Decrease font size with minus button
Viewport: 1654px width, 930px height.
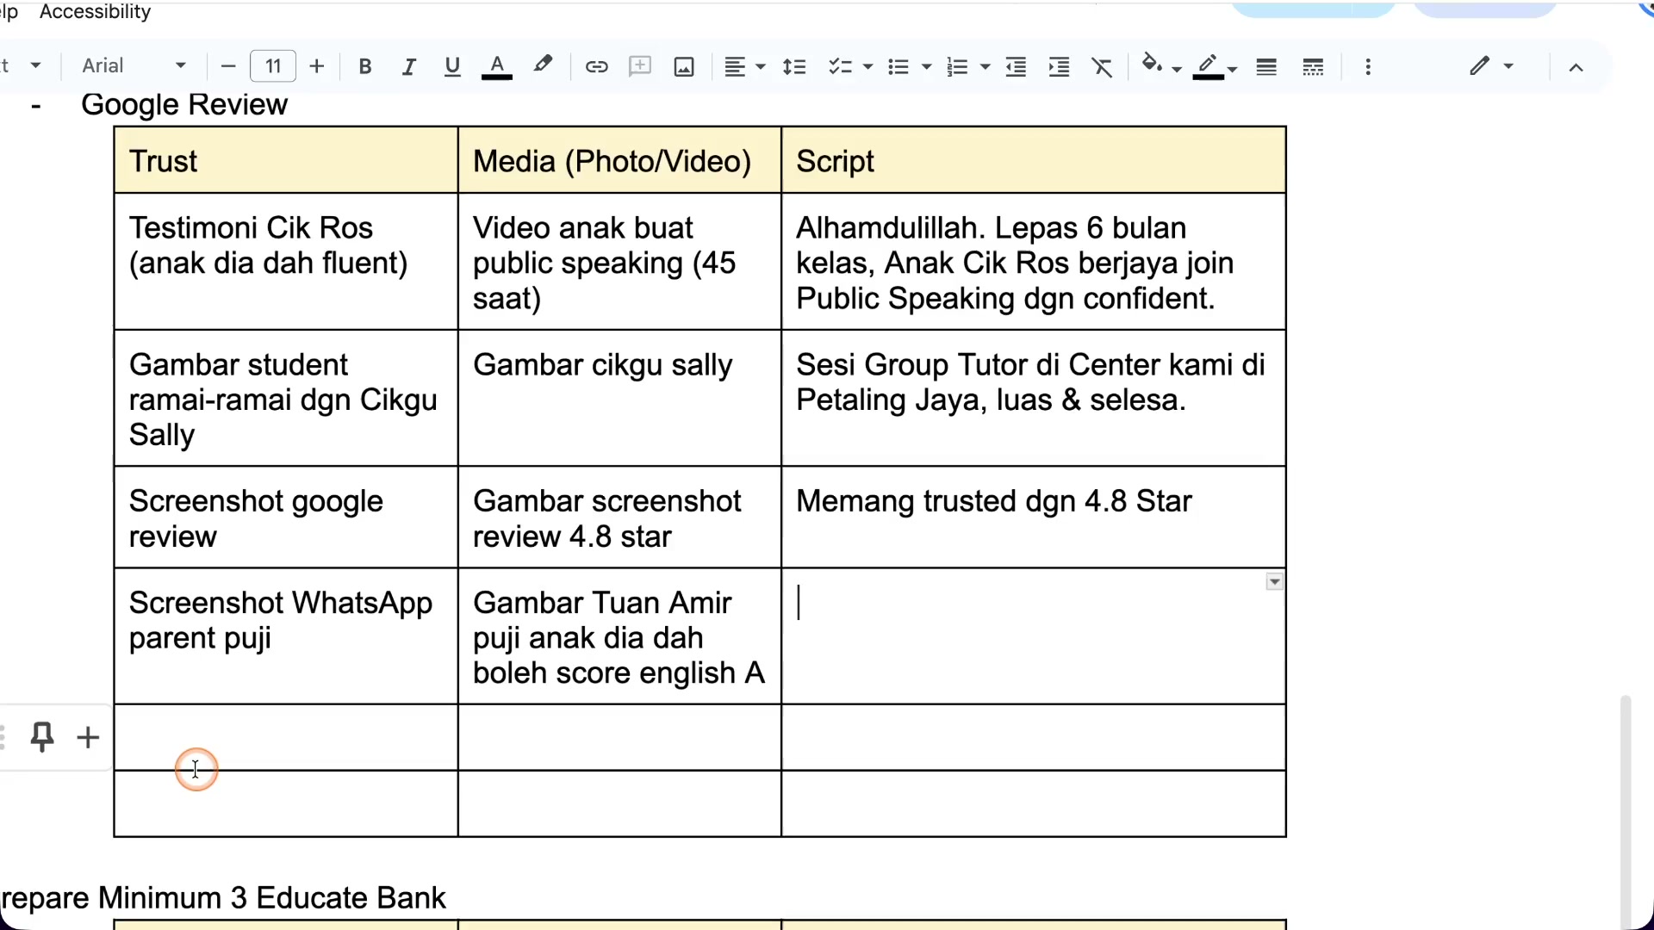click(228, 66)
